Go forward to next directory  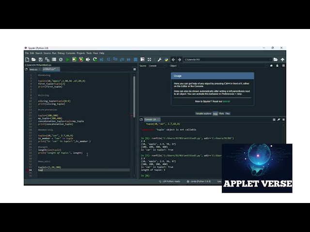[x=179, y=59]
